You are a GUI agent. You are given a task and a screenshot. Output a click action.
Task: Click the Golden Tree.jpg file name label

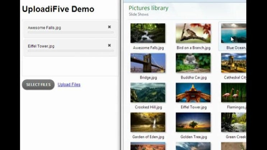[x=194, y=137]
